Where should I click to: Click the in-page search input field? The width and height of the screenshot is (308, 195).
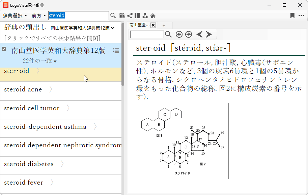pos(147,34)
